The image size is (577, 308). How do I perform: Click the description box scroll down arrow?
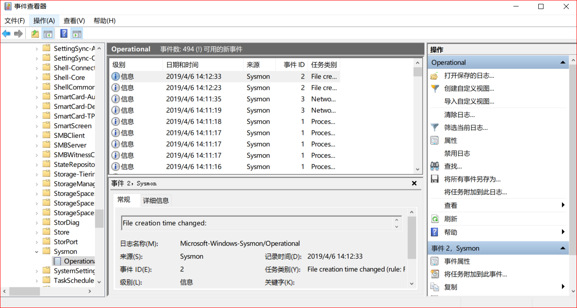click(x=397, y=227)
